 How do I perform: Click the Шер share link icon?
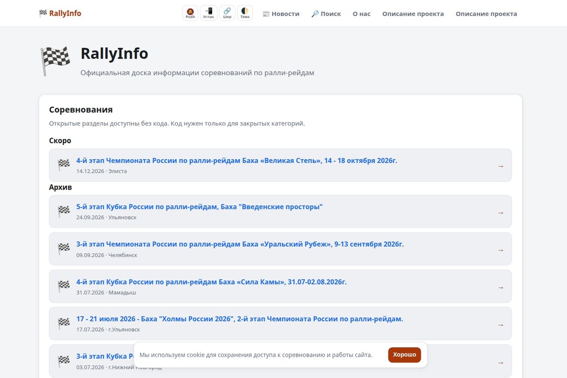pyautogui.click(x=227, y=13)
